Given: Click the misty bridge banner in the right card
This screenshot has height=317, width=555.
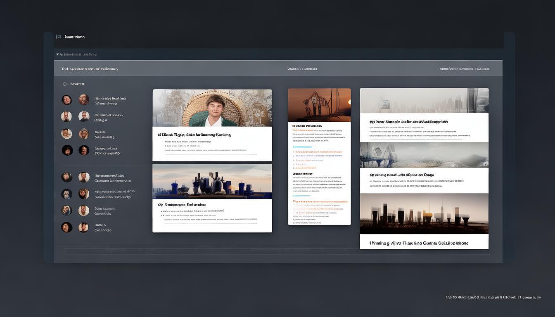Looking at the screenshot, I should tap(424, 155).
